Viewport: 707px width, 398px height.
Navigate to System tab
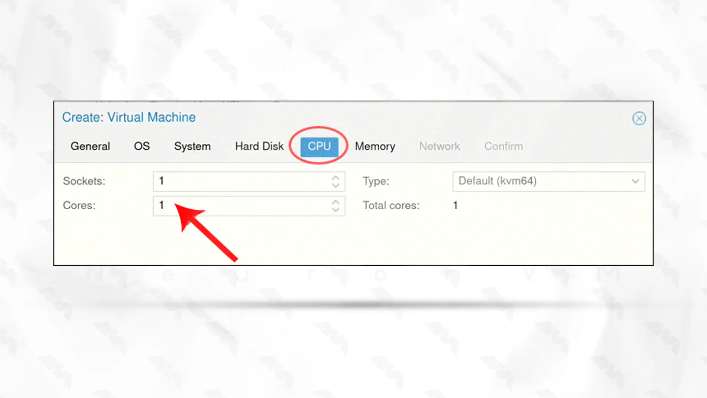coord(192,146)
